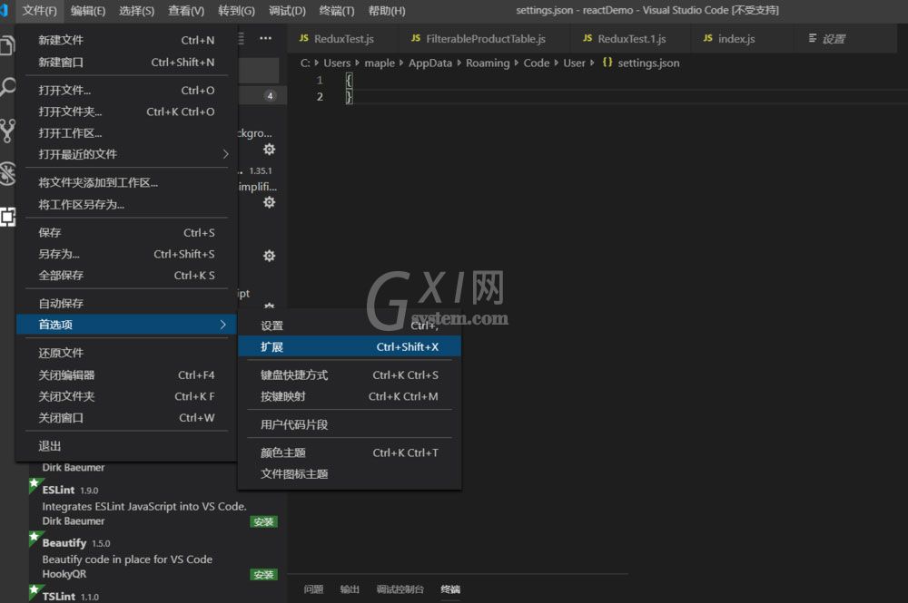Viewport: 908px width, 603px height.
Task: Select 用户代码片段 submenu entry
Action: pyautogui.click(x=350, y=424)
